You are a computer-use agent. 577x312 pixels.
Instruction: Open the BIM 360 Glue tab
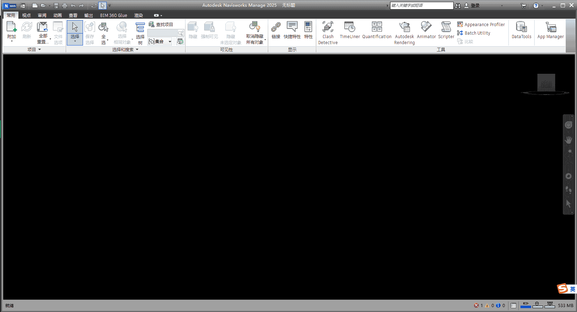pyautogui.click(x=113, y=16)
